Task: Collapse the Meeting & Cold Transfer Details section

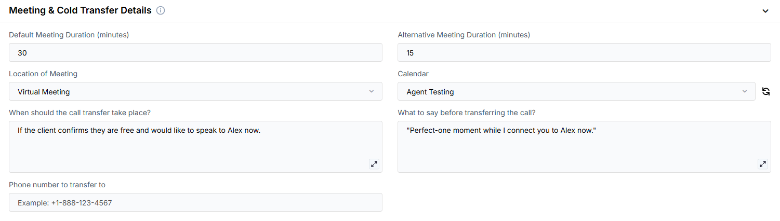Action: [x=765, y=11]
